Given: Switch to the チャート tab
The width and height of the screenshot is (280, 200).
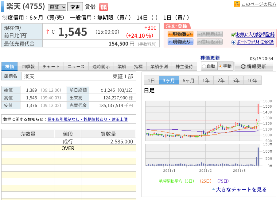Looking at the screenshot, I should click(51, 67).
